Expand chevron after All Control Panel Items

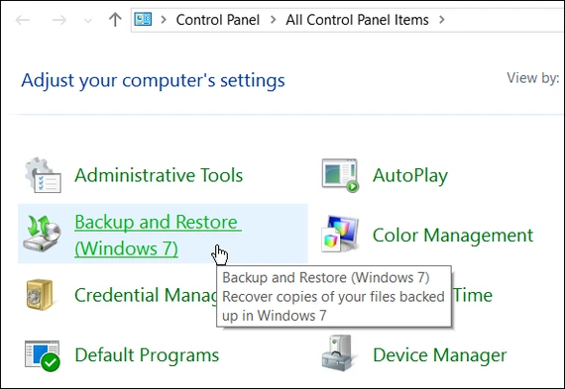442,20
